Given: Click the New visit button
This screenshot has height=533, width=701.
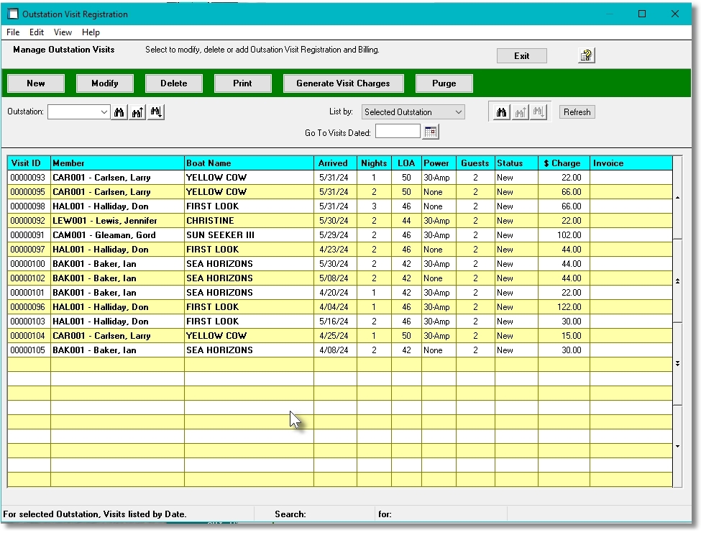Looking at the screenshot, I should [35, 83].
